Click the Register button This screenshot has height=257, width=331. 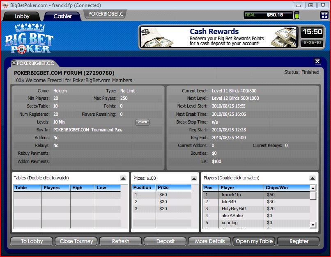299,241
